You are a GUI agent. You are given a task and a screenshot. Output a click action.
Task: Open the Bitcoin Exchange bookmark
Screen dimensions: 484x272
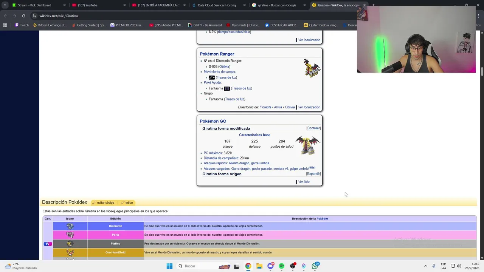coord(50,25)
